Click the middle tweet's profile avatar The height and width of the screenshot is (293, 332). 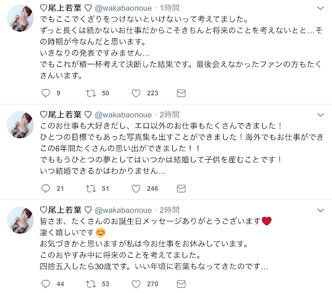(21, 124)
